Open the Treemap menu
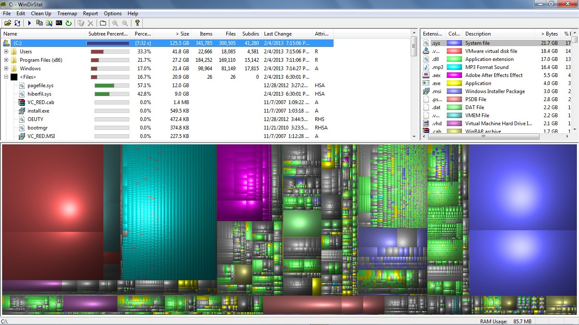The width and height of the screenshot is (579, 325). [x=67, y=14]
